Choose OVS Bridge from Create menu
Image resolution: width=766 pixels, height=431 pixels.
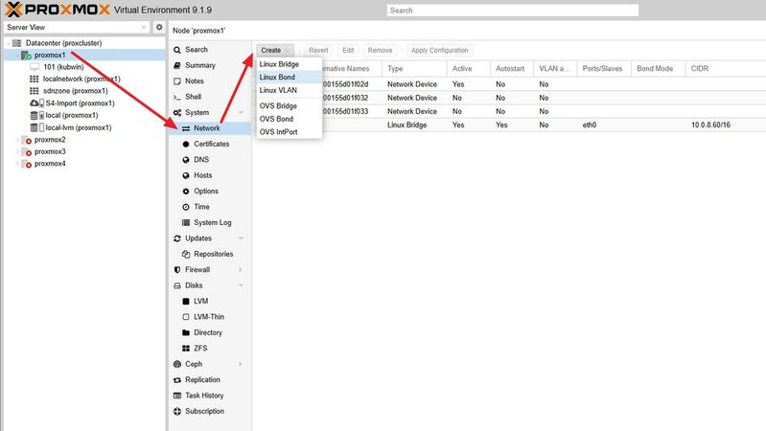290,106
